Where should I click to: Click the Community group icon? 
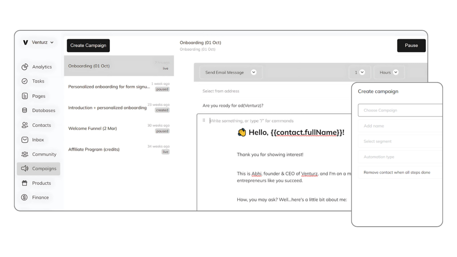point(25,154)
